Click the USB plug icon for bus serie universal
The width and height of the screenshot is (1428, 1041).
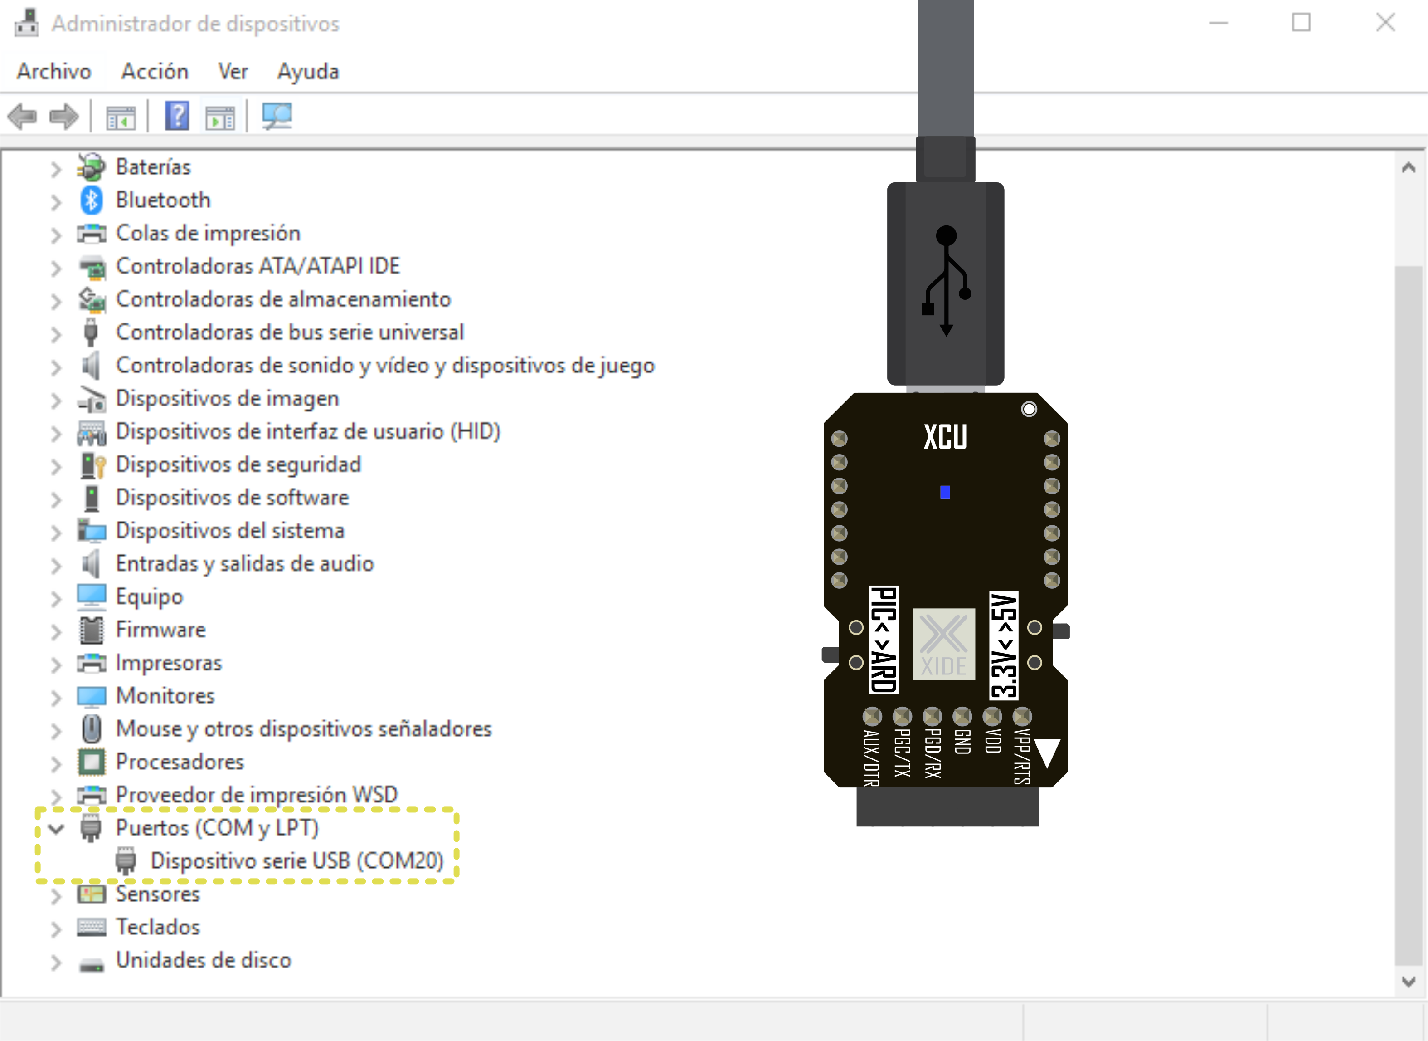pyautogui.click(x=91, y=332)
